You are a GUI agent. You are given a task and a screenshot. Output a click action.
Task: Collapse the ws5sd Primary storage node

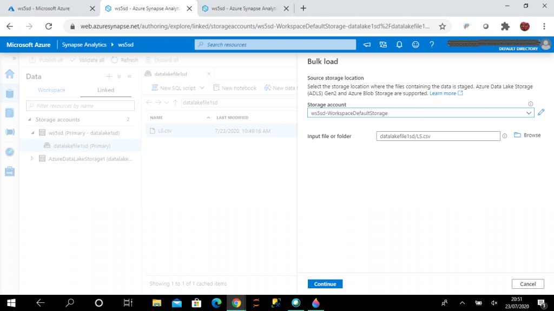pos(32,133)
